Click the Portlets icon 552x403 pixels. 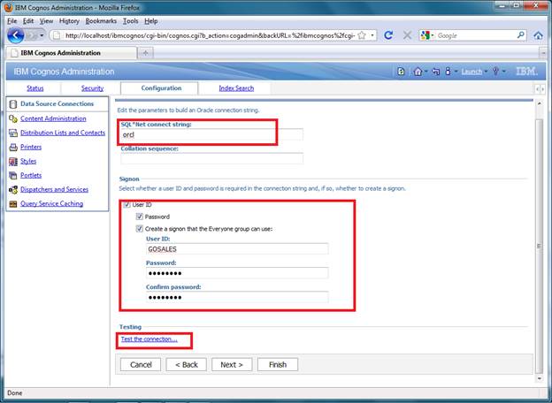tap(13, 176)
